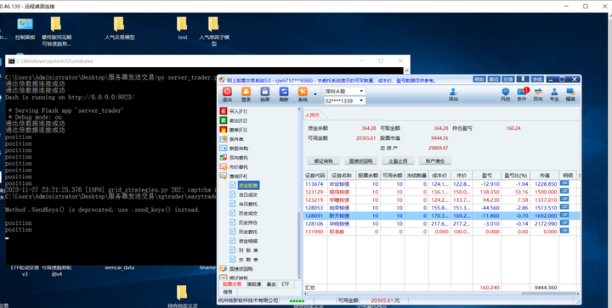Select 国债逆回购 in the left menu
Screen dimensions: 612x308
(236, 269)
